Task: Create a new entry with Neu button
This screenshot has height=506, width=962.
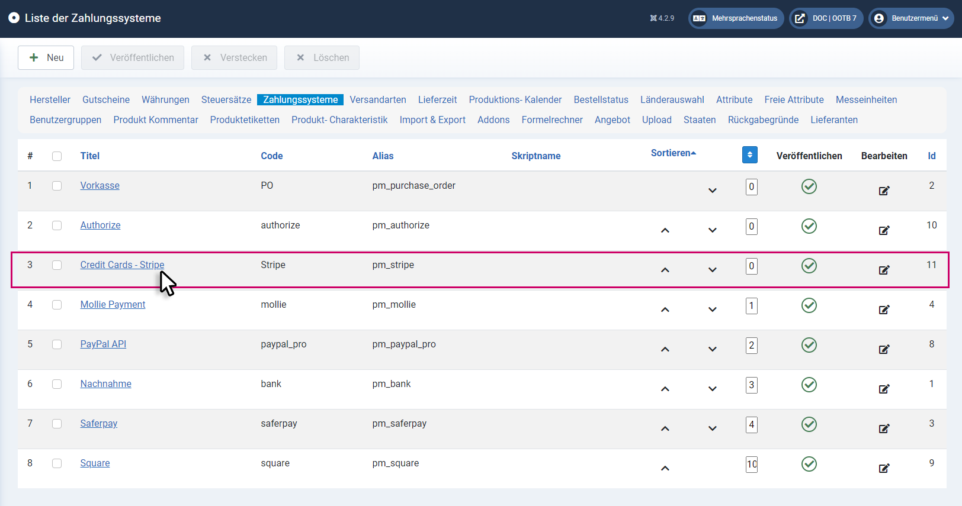Action: [x=46, y=57]
